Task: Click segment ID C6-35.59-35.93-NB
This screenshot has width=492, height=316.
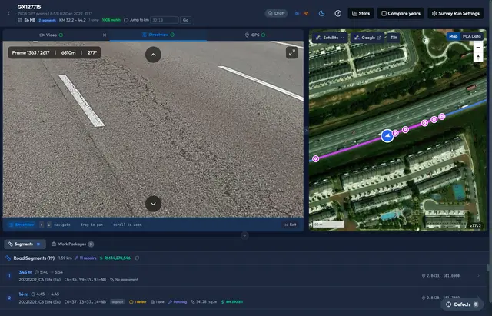Action: click(x=85, y=280)
